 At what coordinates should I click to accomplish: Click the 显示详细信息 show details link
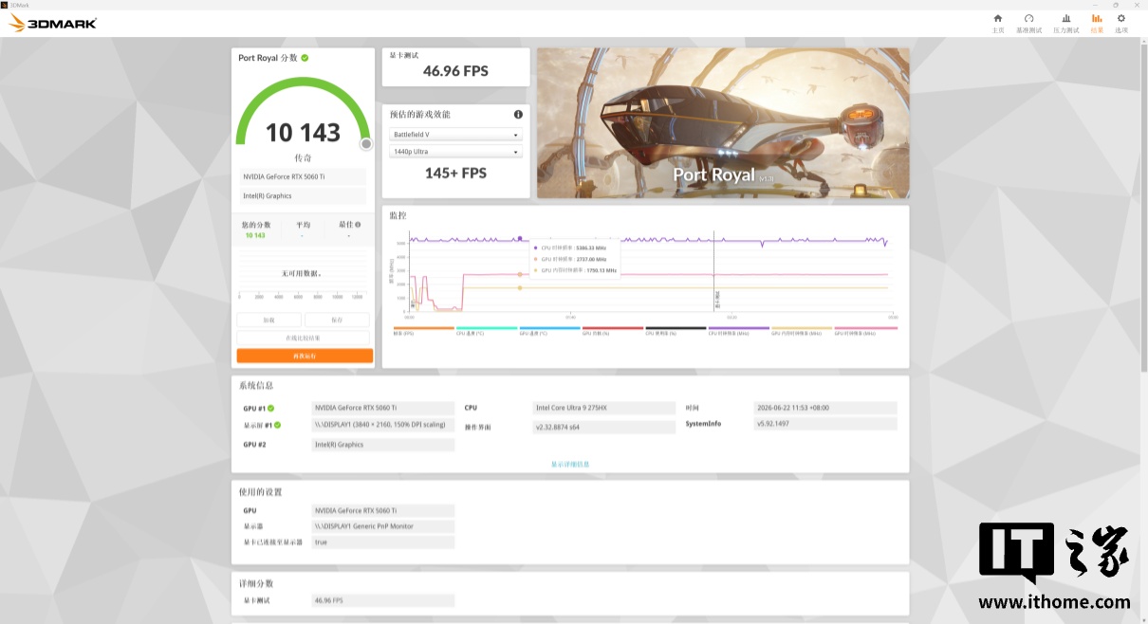(x=570, y=464)
